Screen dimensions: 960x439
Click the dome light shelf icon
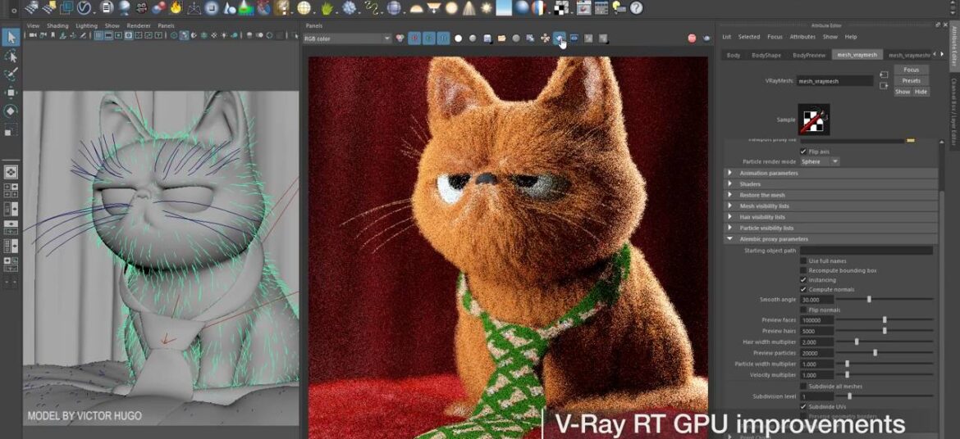click(416, 8)
